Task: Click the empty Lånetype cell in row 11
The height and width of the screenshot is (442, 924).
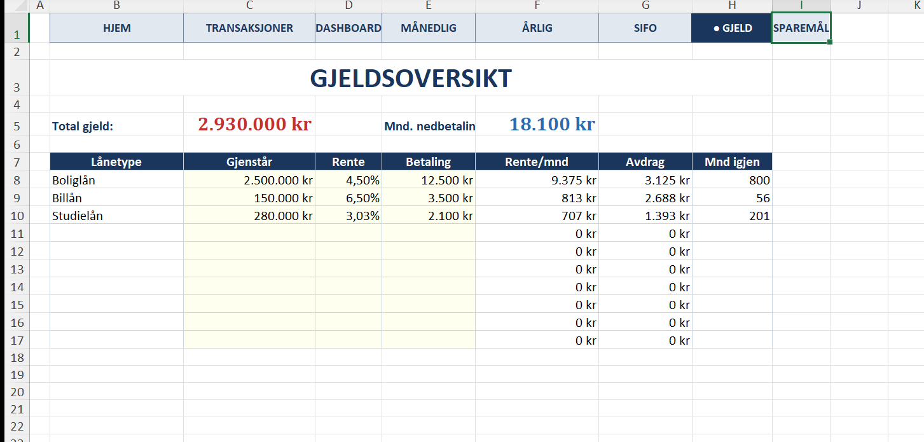Action: (116, 233)
